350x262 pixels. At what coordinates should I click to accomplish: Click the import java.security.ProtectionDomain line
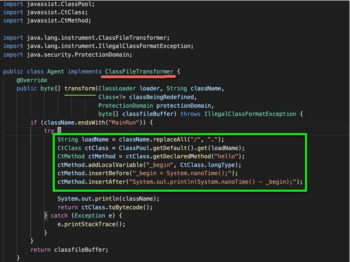click(x=67, y=55)
